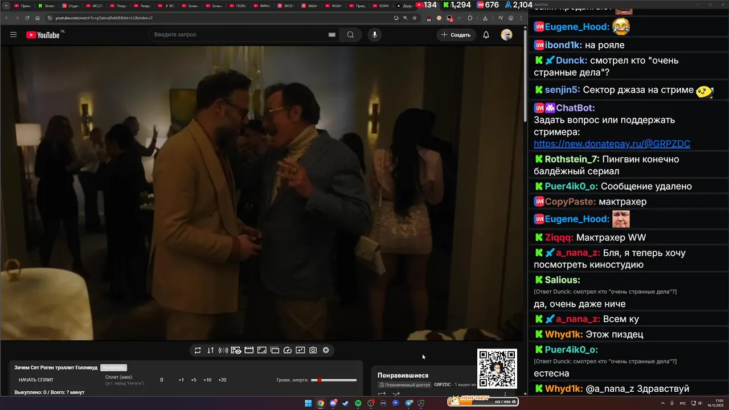Switch to the ЗАБАН browser tab

(x=311, y=6)
